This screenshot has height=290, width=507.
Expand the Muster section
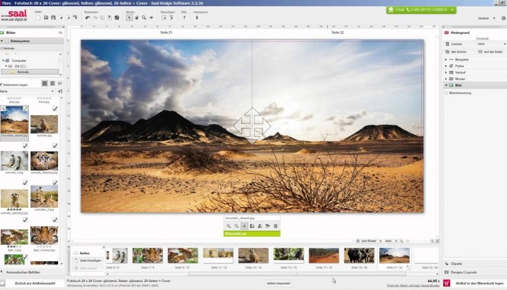pyautogui.click(x=446, y=79)
